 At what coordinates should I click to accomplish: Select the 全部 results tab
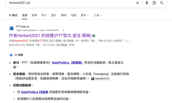(24, 15)
